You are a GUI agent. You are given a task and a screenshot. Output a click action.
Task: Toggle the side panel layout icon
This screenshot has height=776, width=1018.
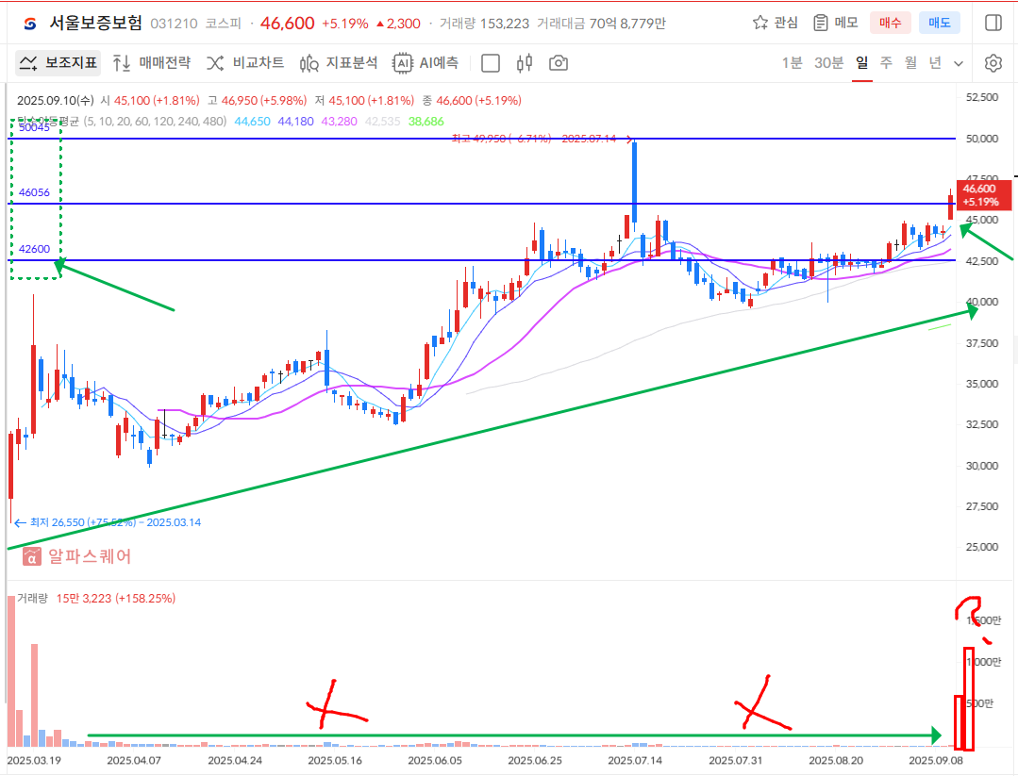point(993,23)
